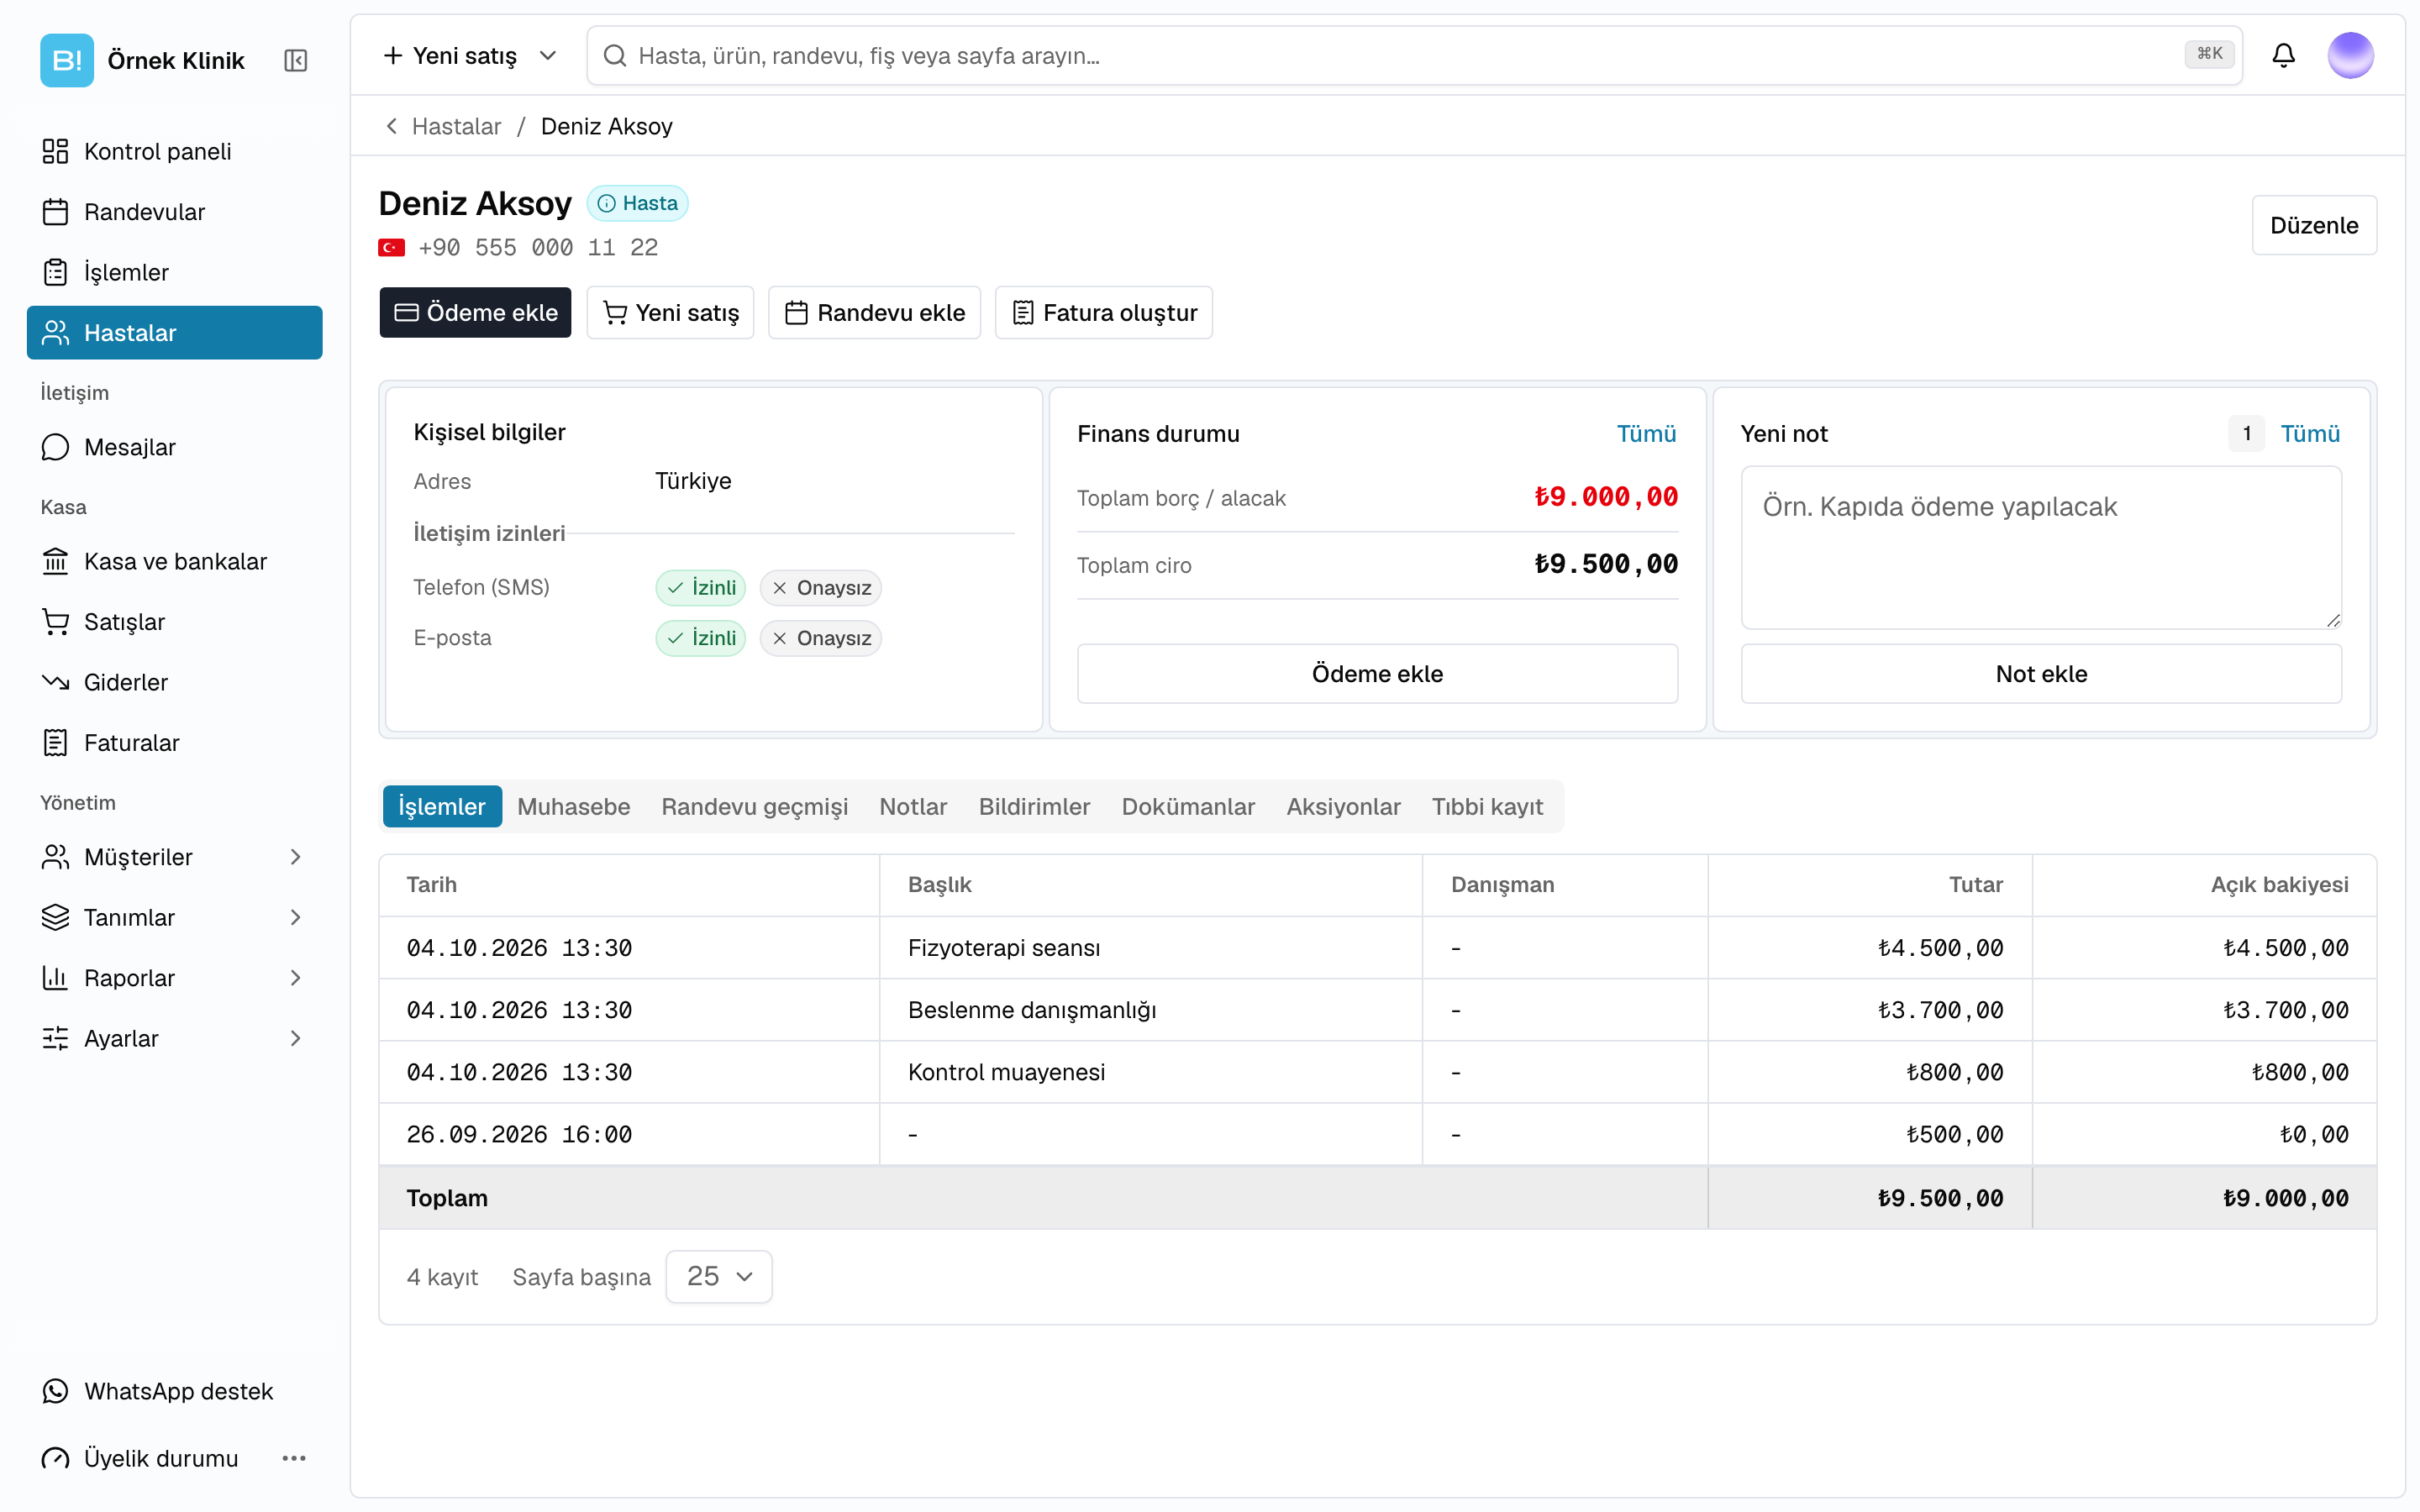Select İzinli for Telefon (SMS)
The width and height of the screenshot is (2420, 1512).
click(x=701, y=587)
